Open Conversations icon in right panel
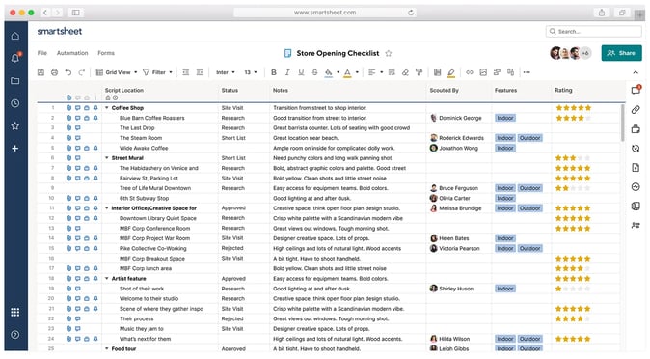This screenshot has height=359, width=650. click(636, 90)
